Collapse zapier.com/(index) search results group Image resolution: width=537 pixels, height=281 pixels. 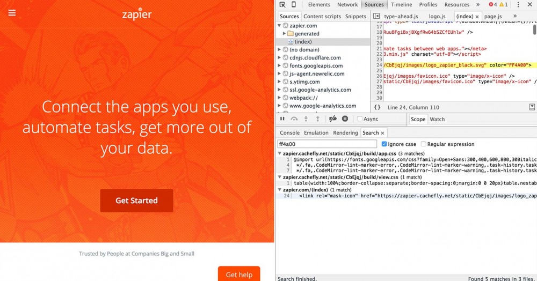coord(279,190)
